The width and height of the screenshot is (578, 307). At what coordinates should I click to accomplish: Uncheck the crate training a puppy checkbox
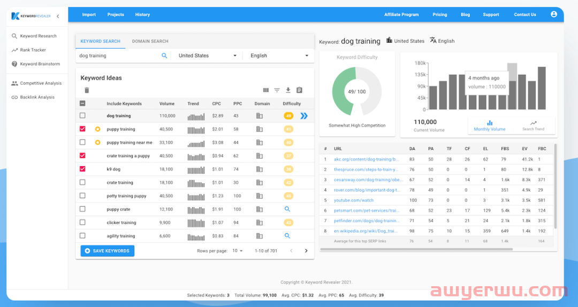(x=82, y=155)
